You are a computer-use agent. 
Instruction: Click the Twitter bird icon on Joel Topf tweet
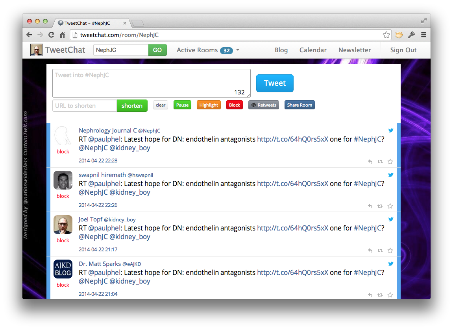click(390, 219)
